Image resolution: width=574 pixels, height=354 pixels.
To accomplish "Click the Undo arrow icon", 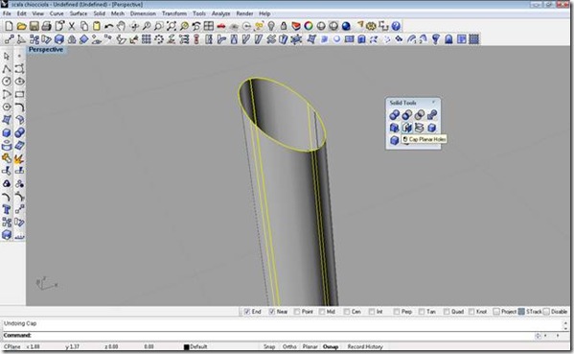I will (x=108, y=26).
